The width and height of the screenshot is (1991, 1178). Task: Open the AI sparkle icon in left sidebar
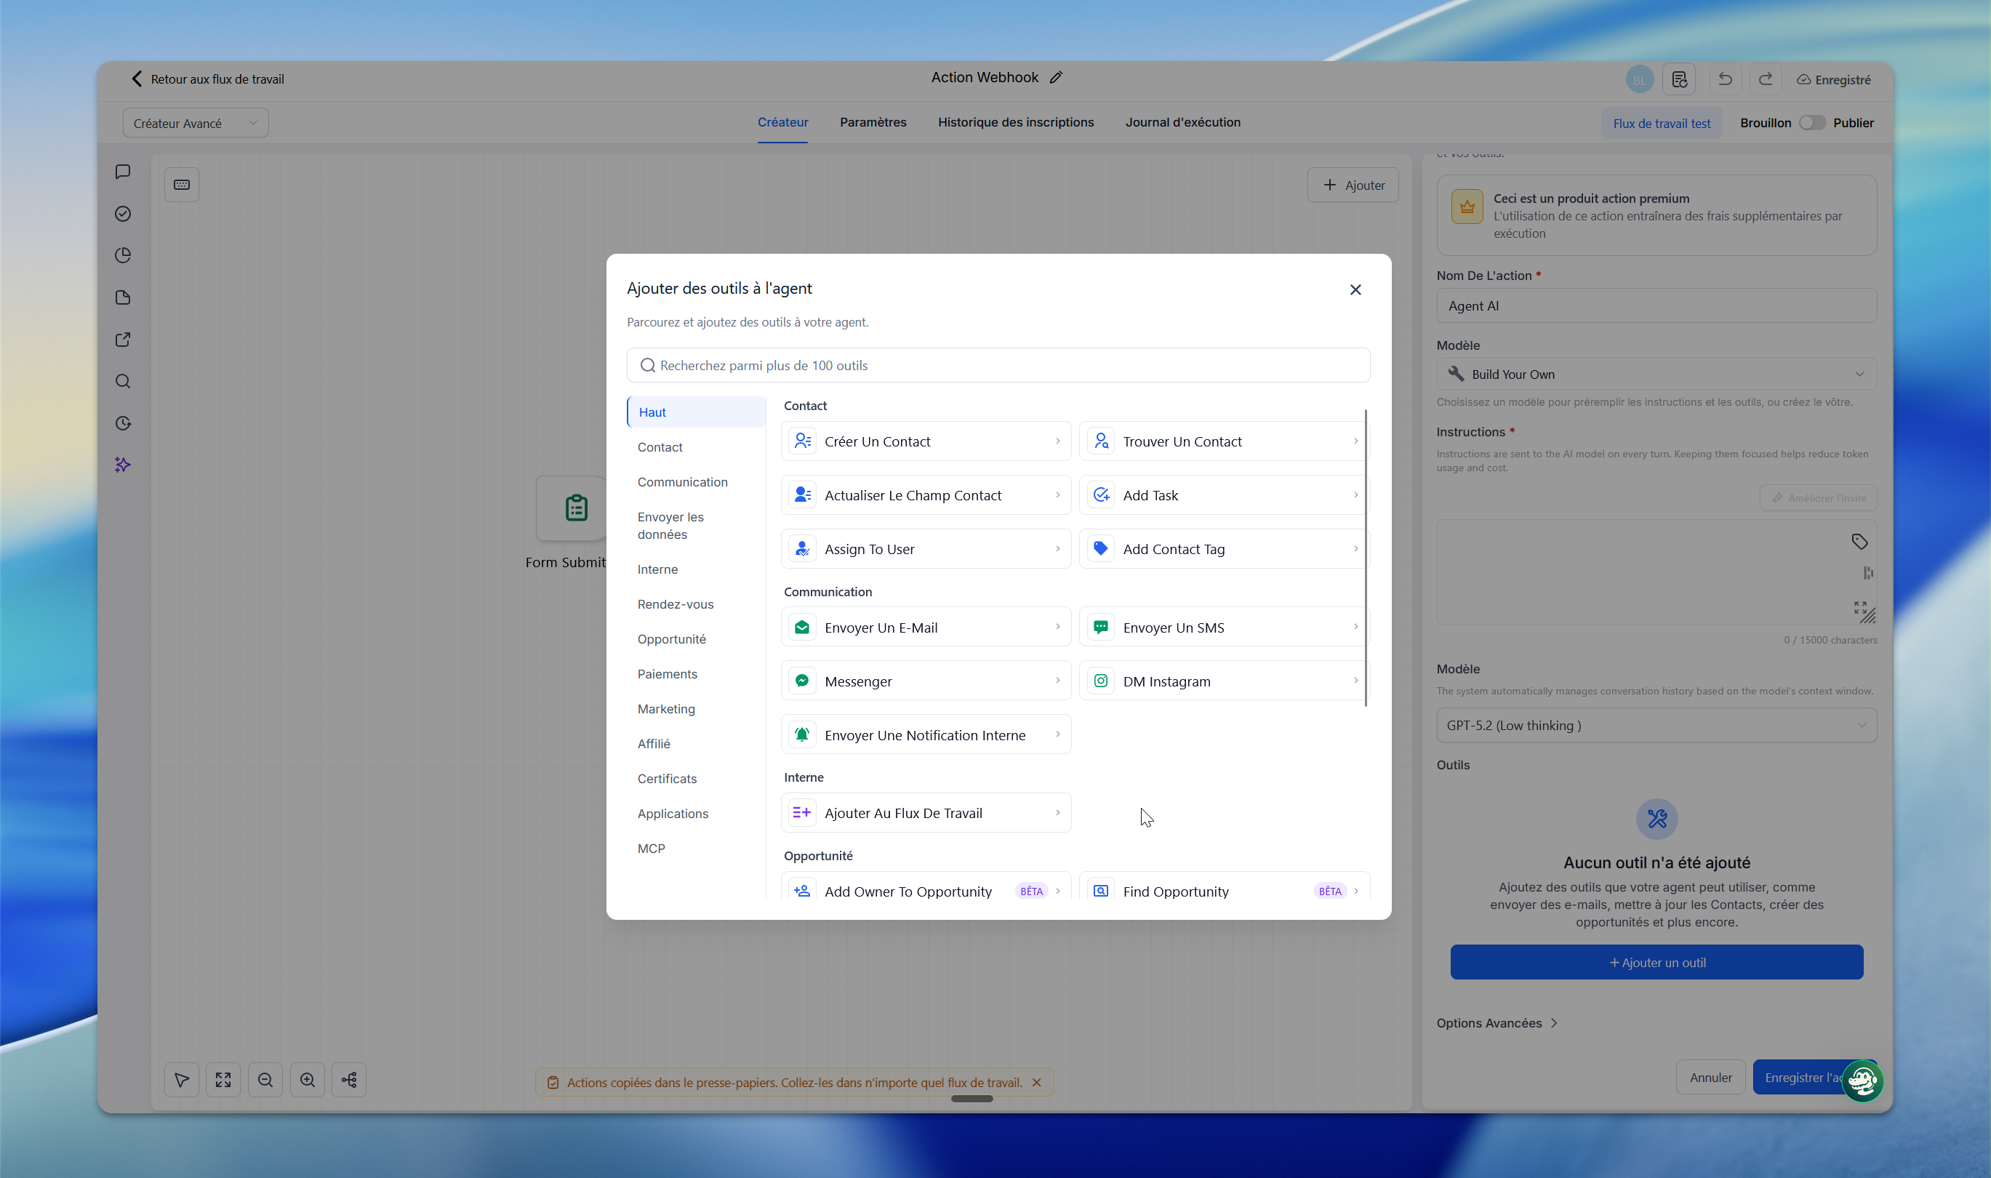click(x=123, y=465)
